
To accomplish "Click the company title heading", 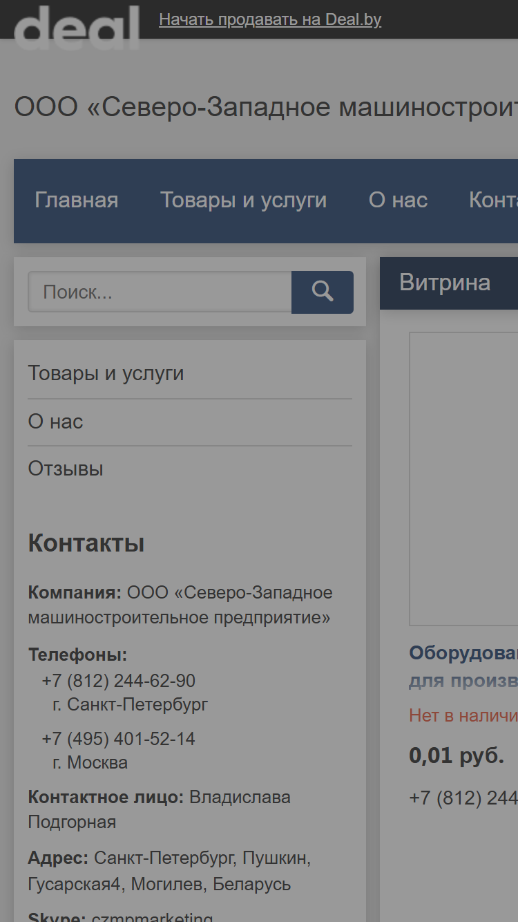I will point(266,107).
